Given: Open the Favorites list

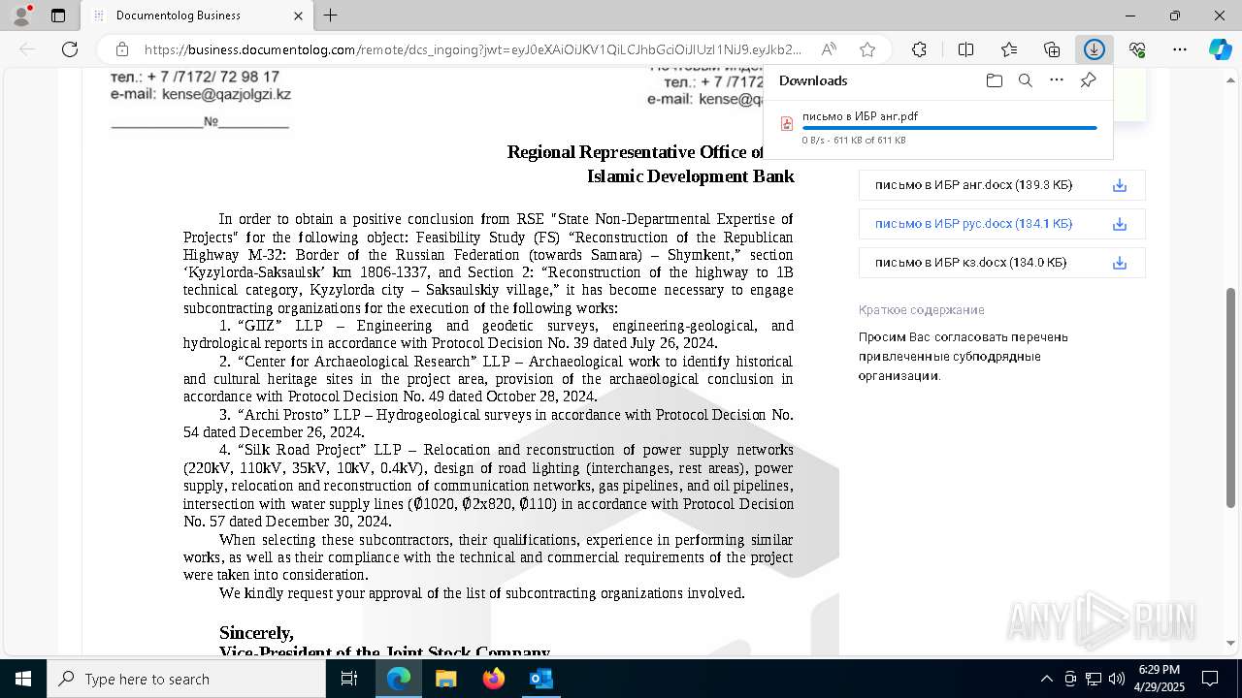Looking at the screenshot, I should pyautogui.click(x=1009, y=49).
